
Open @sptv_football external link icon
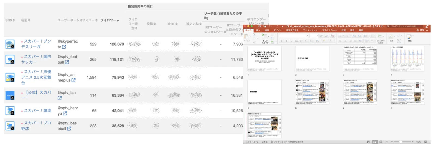67,62
